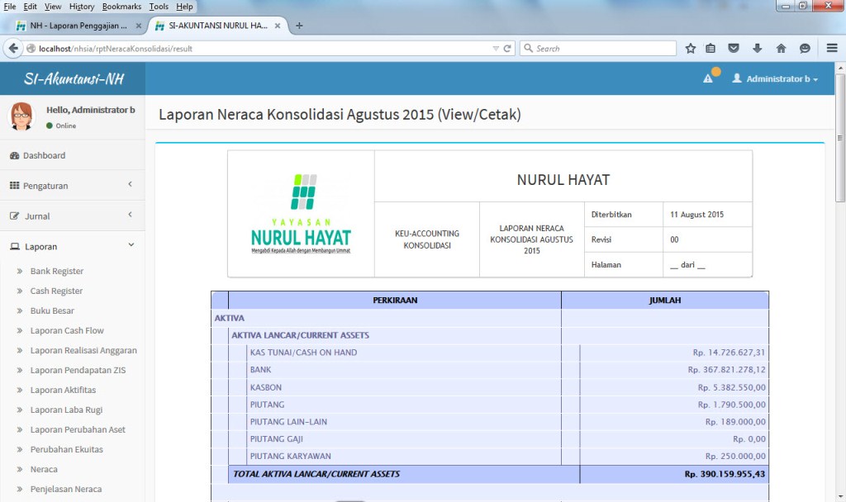
Task: Open Laporan Realisasi Anggaran
Action: click(83, 350)
